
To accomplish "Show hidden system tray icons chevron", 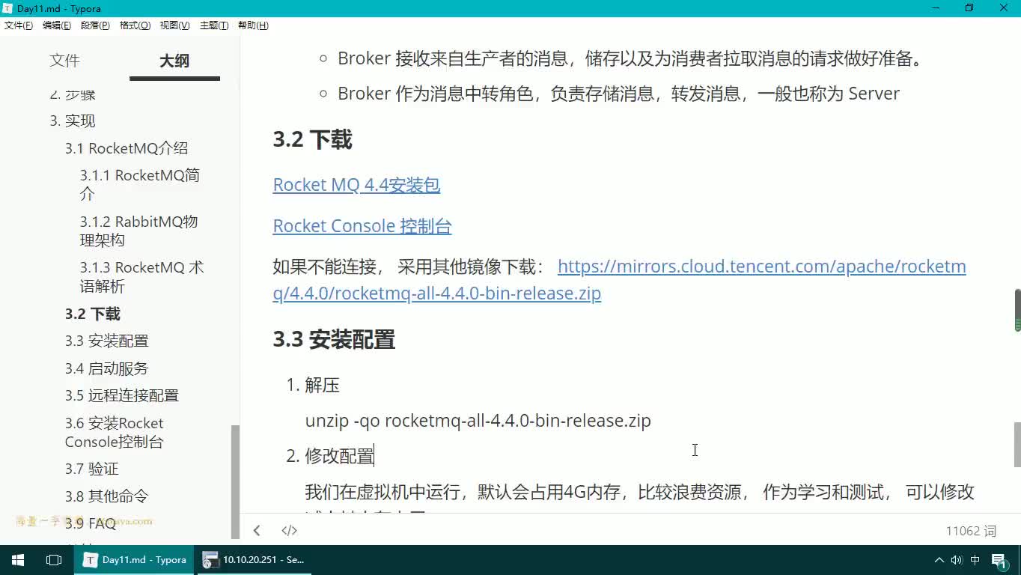I will click(939, 559).
